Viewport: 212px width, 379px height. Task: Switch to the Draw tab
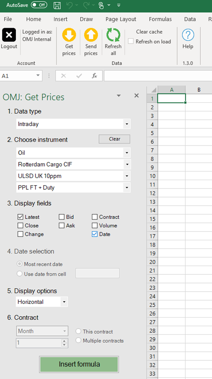point(86,19)
